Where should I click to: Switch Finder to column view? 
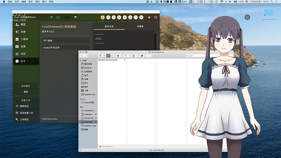click(x=108, y=56)
